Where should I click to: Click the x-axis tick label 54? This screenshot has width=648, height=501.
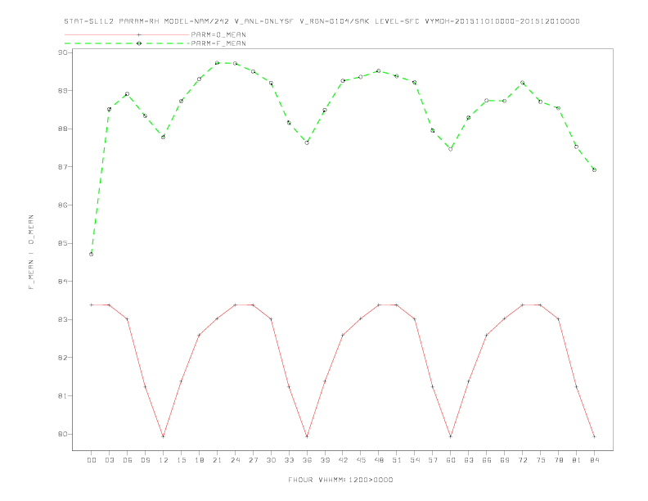click(x=415, y=460)
